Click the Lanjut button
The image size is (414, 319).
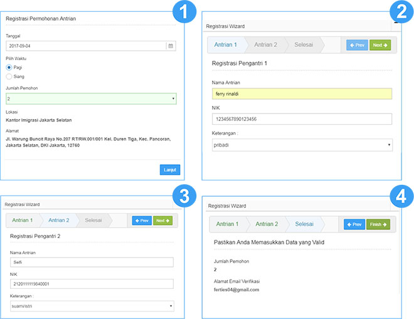[x=169, y=169]
